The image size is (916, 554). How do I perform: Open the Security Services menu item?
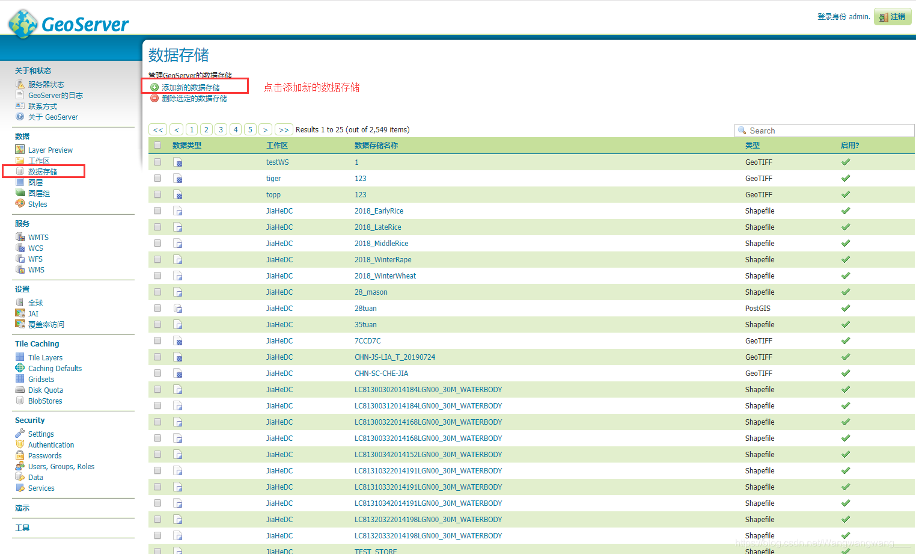(41, 488)
